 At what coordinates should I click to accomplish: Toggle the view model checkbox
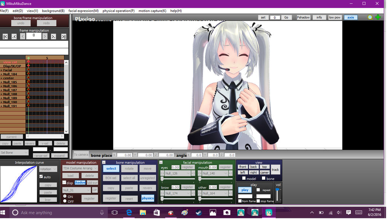(244, 178)
